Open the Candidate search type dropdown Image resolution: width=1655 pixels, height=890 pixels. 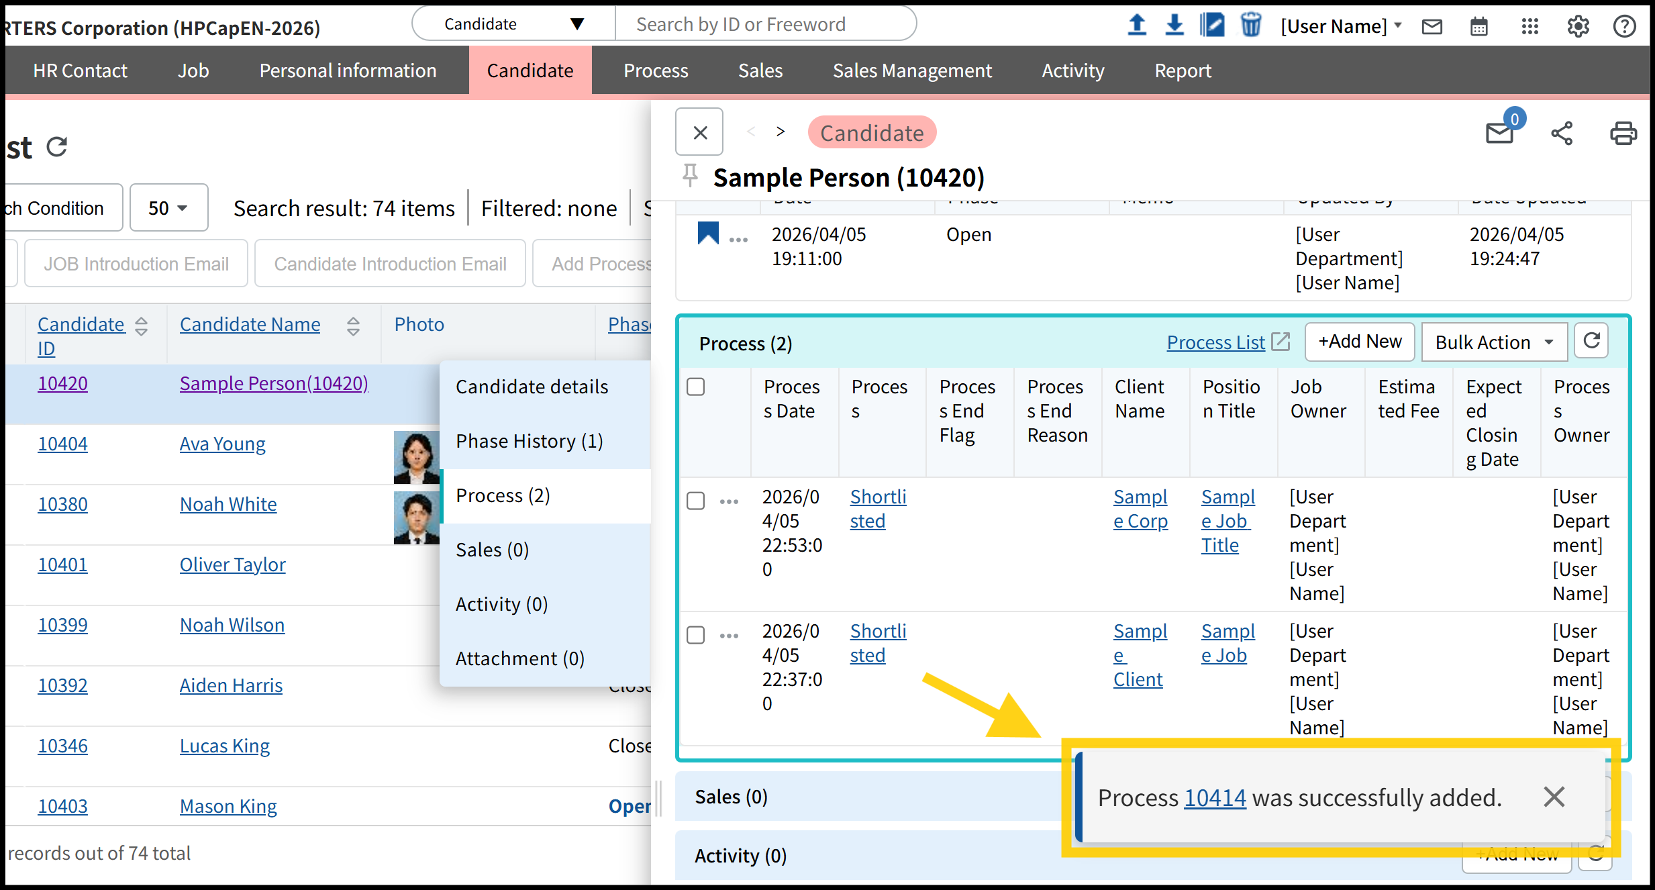[x=513, y=24]
